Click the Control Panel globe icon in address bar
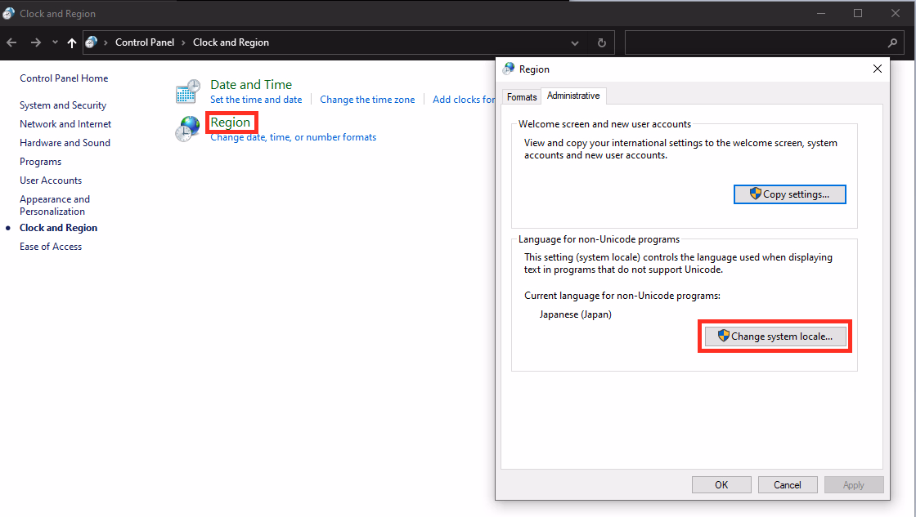This screenshot has width=916, height=517. [x=92, y=42]
